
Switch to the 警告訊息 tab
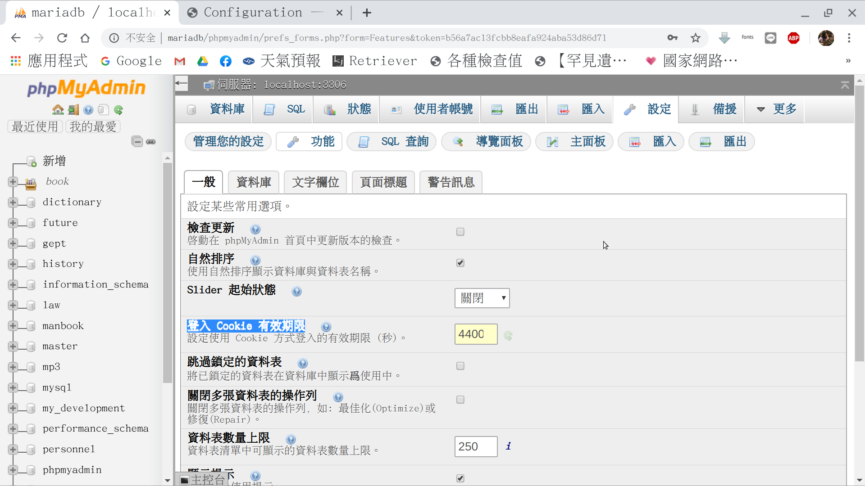tap(451, 182)
